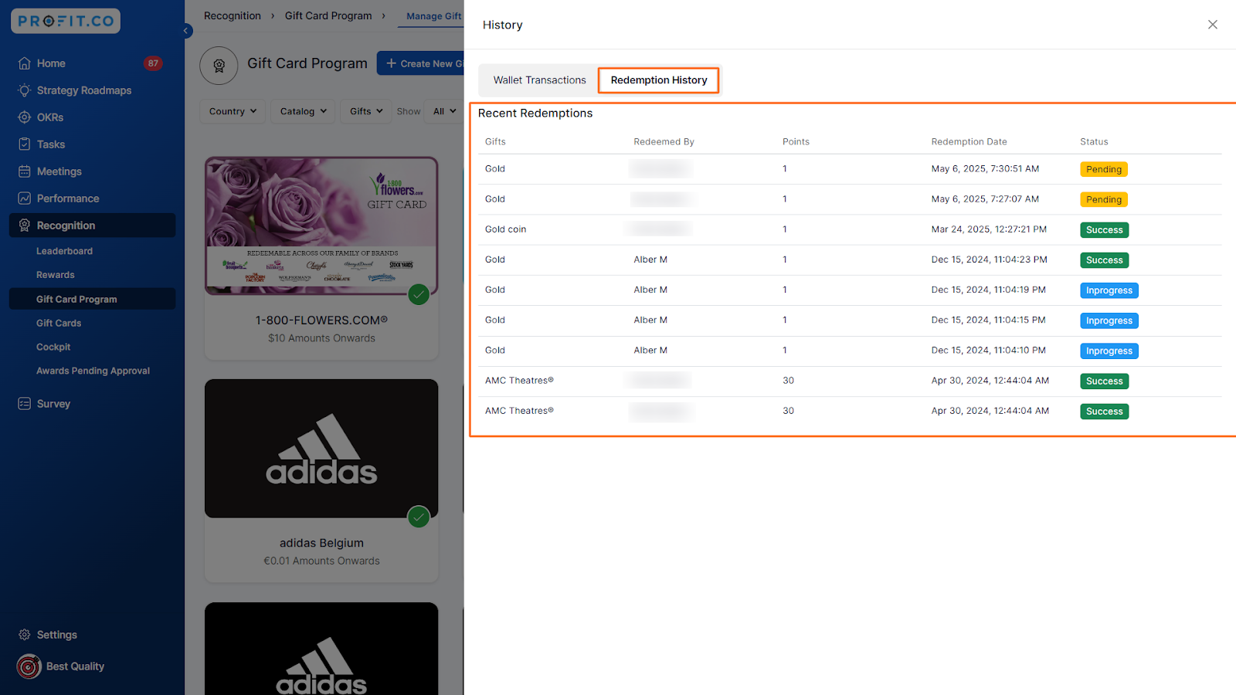Open Settings gear icon
The height and width of the screenshot is (695, 1236).
pos(25,635)
